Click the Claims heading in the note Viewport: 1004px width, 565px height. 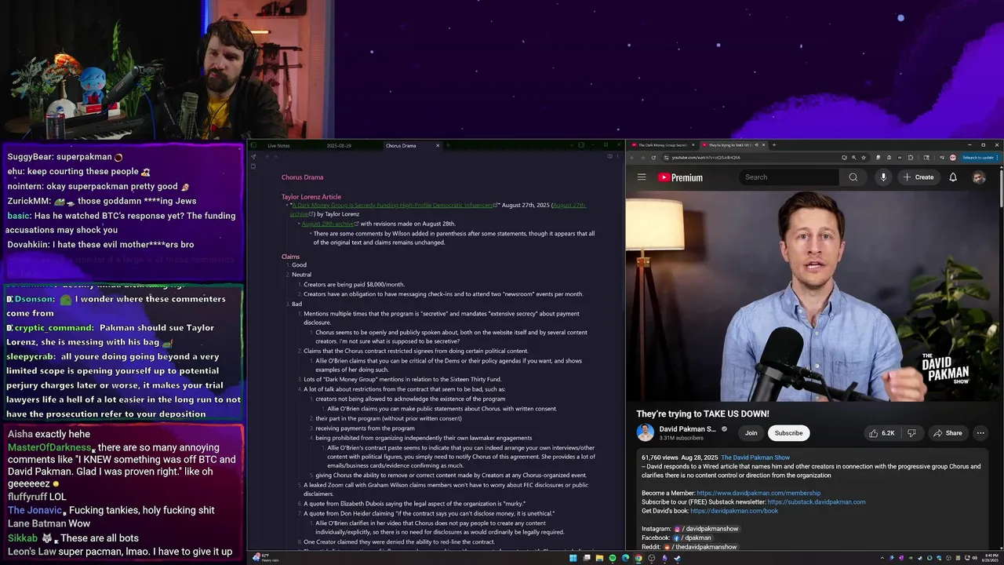[x=290, y=257]
